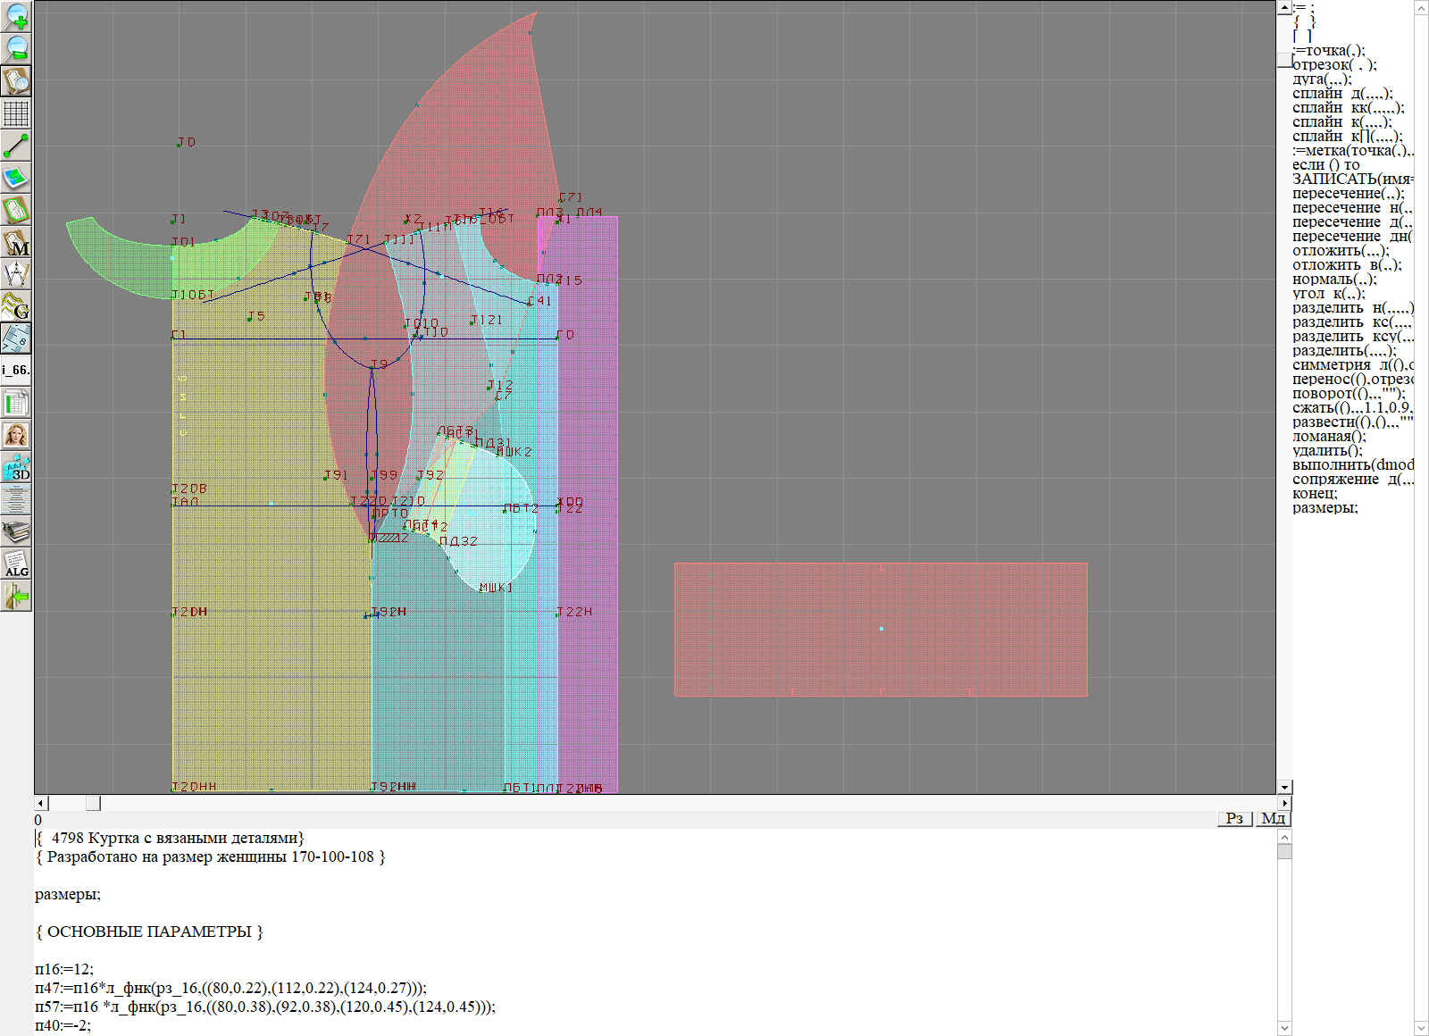Click the woman's portrait icon

(16, 435)
